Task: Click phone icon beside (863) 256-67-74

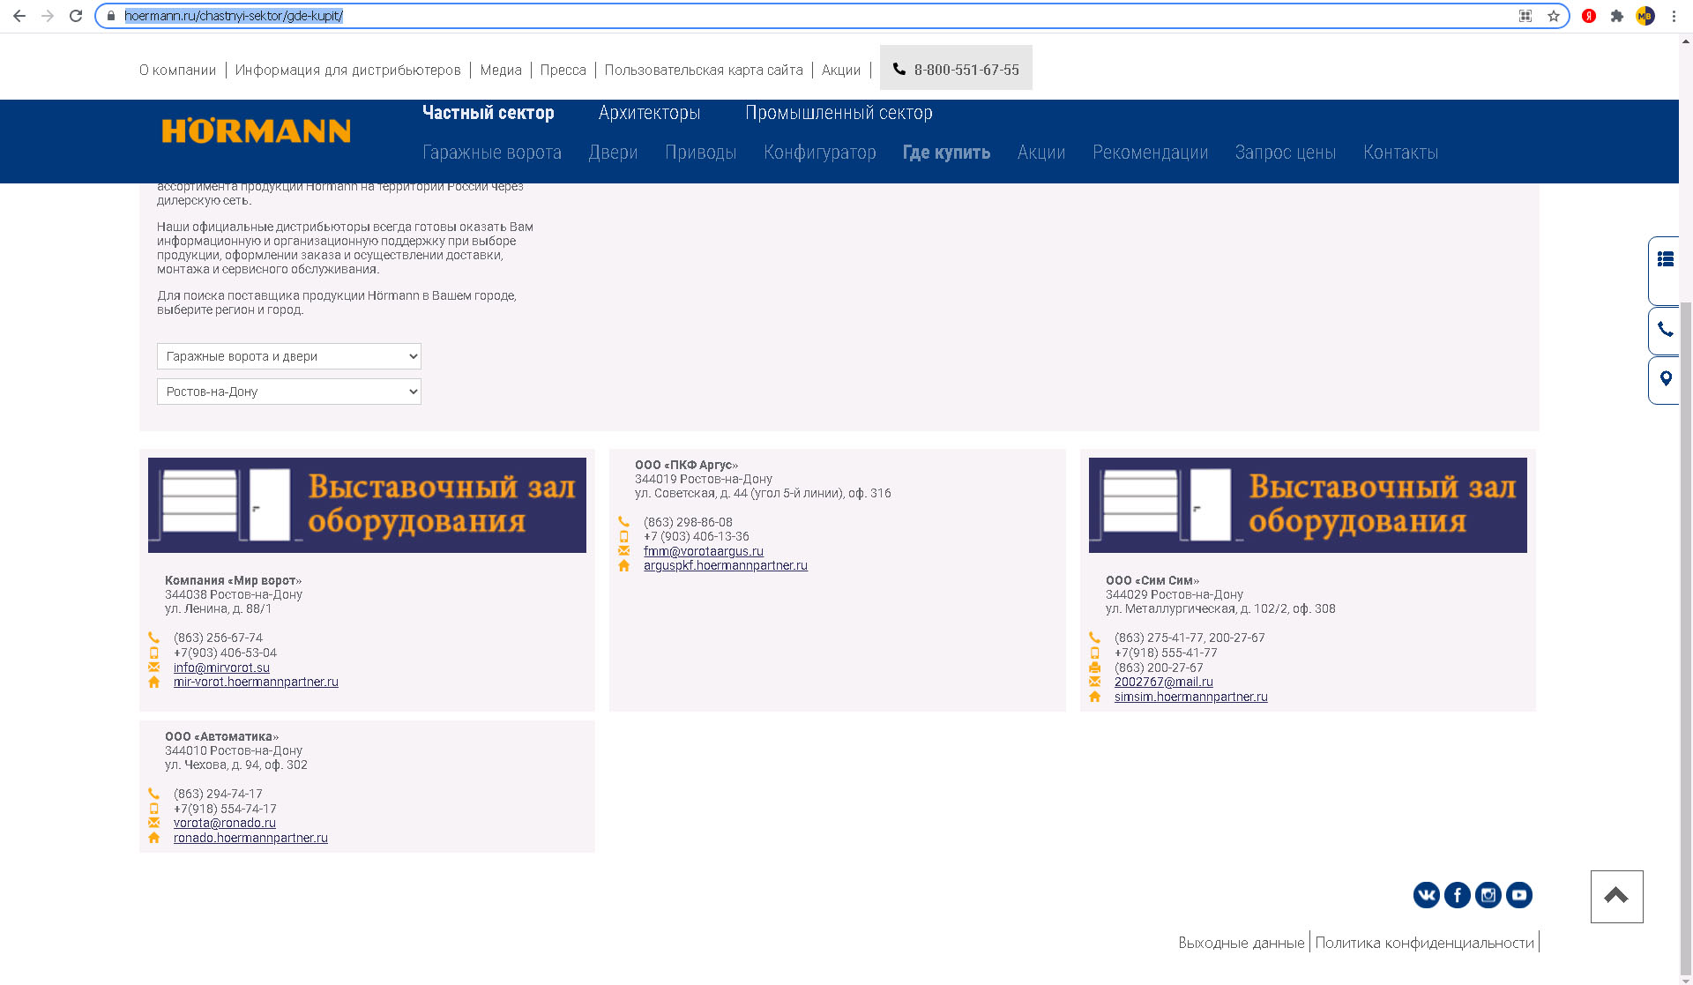Action: pyautogui.click(x=153, y=638)
